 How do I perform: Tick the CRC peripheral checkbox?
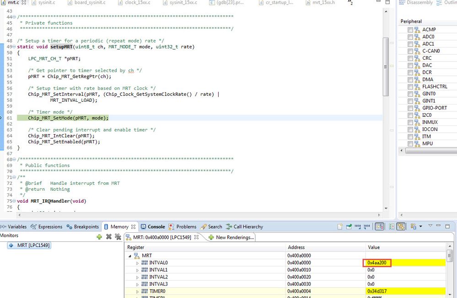(410, 58)
